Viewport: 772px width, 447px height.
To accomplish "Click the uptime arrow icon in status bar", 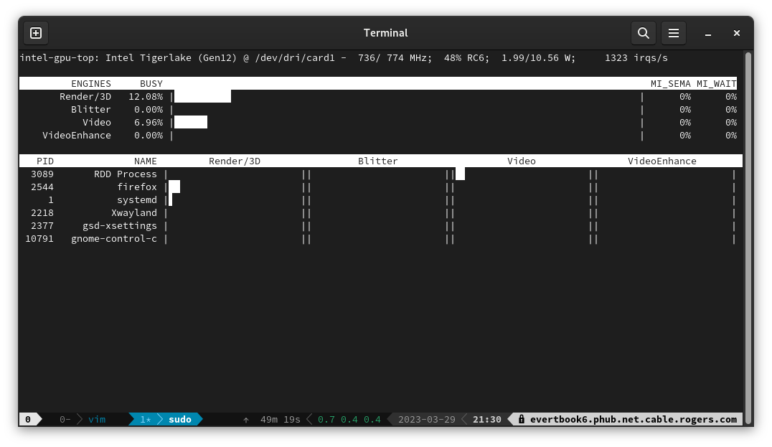I will (x=246, y=420).
